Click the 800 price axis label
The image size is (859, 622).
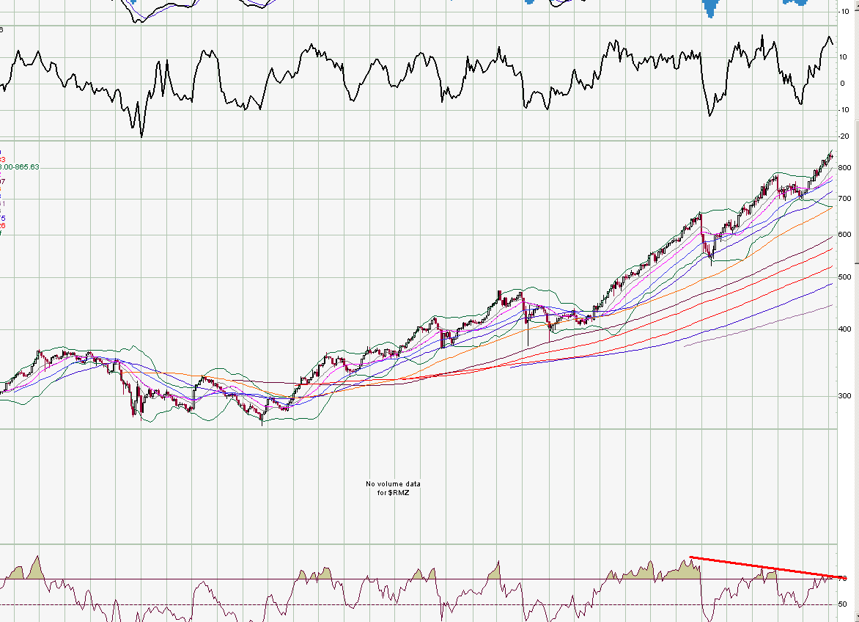click(844, 168)
